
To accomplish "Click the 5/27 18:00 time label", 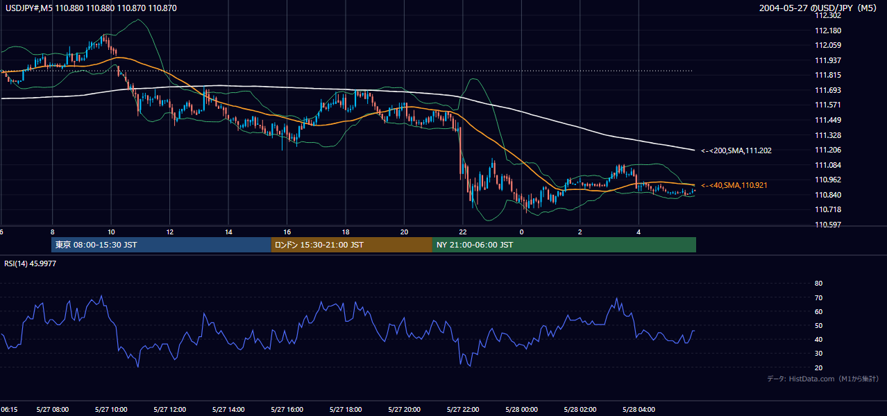I will [346, 410].
